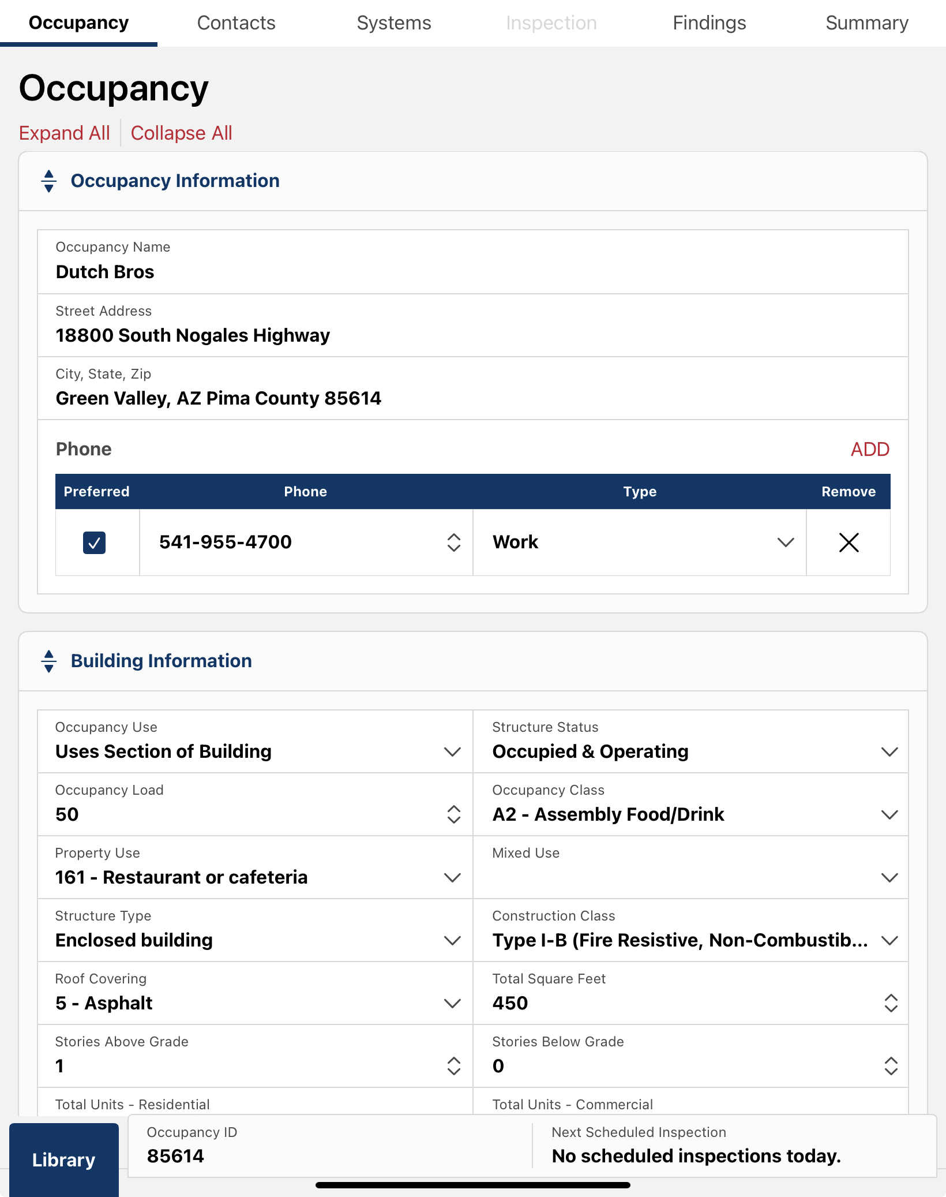This screenshot has height=1197, width=946.
Task: Edit the Occupancy Name field Dutch Bros
Action: [473, 262]
